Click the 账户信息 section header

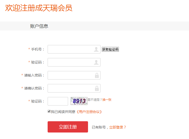[39, 26]
